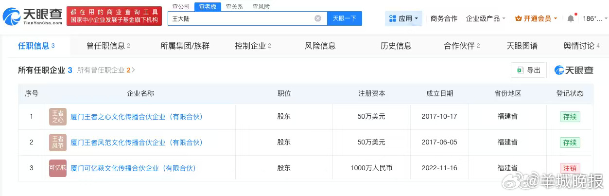Open the 控制企业 tab
This screenshot has width=609, height=196.
(253, 46)
